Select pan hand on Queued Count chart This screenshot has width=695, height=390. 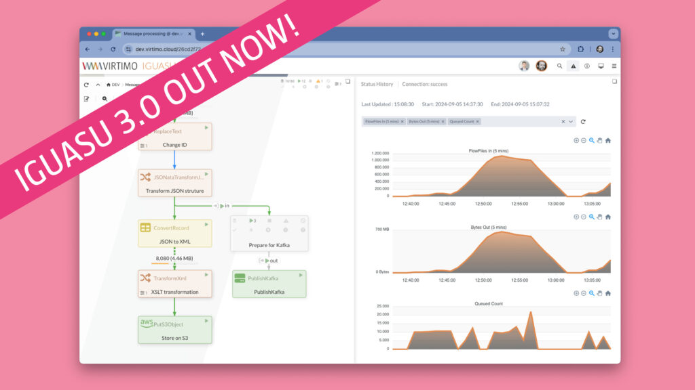click(x=600, y=293)
